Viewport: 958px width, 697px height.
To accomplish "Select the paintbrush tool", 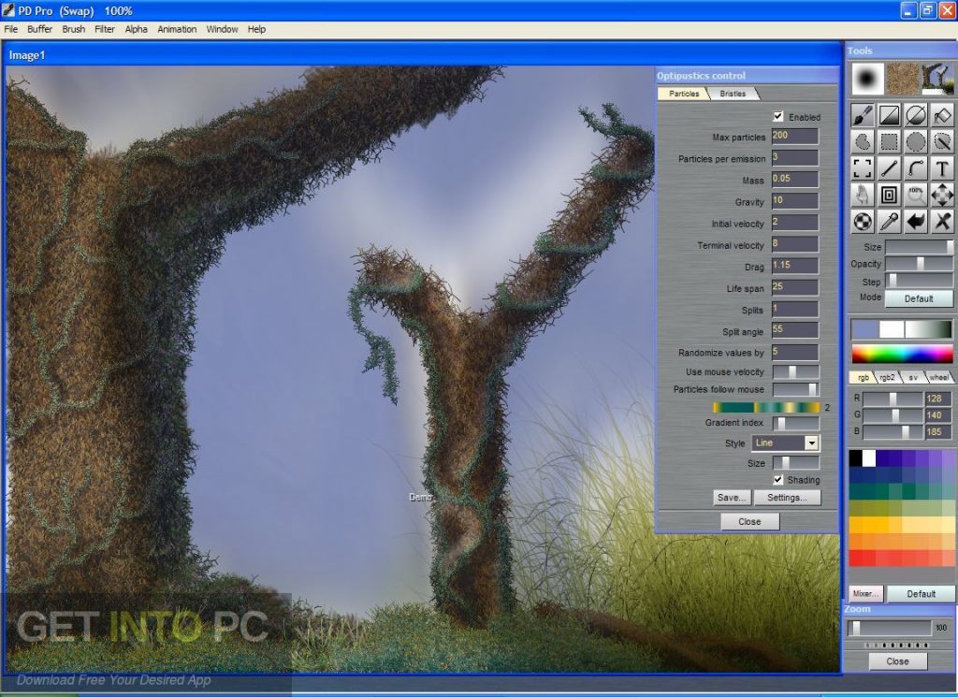I will point(863,115).
